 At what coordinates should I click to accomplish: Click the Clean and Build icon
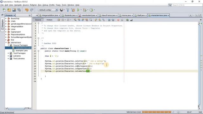(x=73, y=10)
